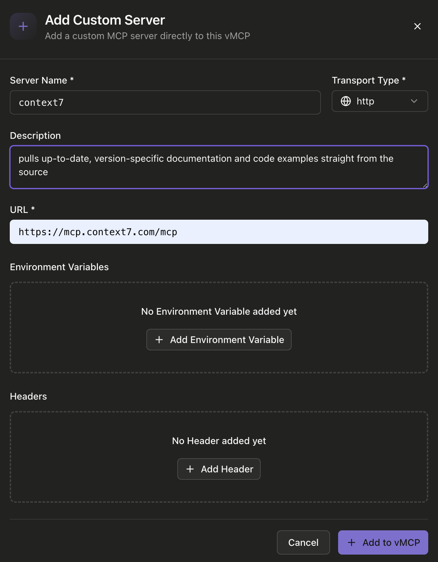Click the 'Environment Variables' section heading
This screenshot has width=438, height=562.
pos(59,267)
